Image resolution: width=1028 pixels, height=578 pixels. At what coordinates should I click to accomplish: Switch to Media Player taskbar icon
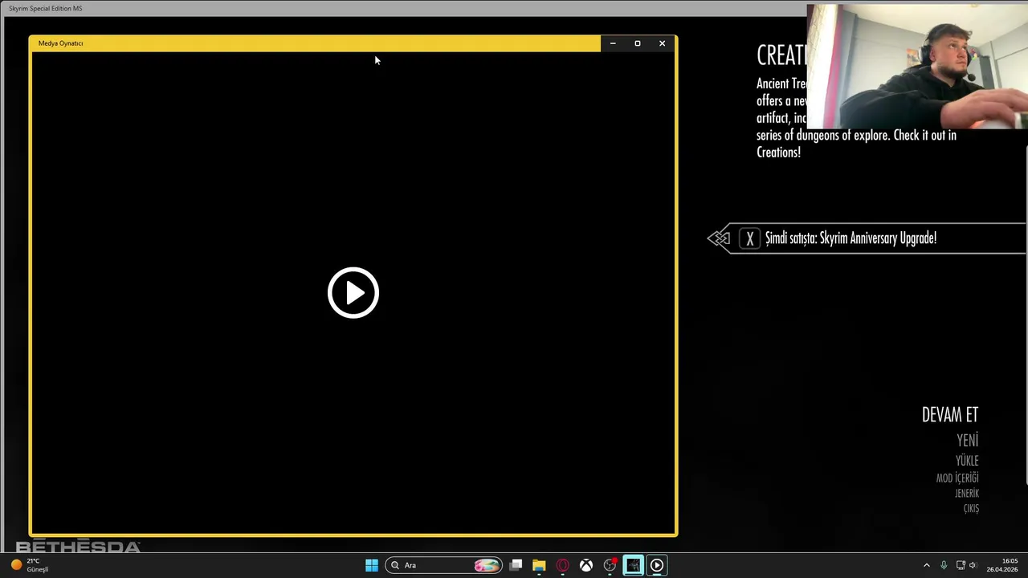pos(657,565)
